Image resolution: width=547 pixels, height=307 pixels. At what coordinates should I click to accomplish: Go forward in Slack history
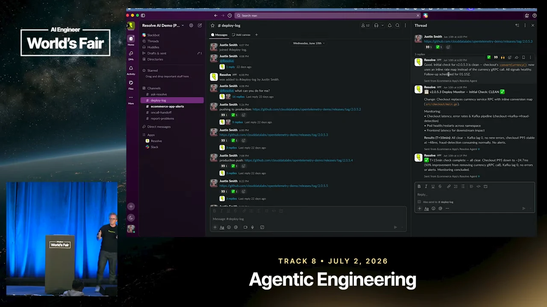pos(223,15)
